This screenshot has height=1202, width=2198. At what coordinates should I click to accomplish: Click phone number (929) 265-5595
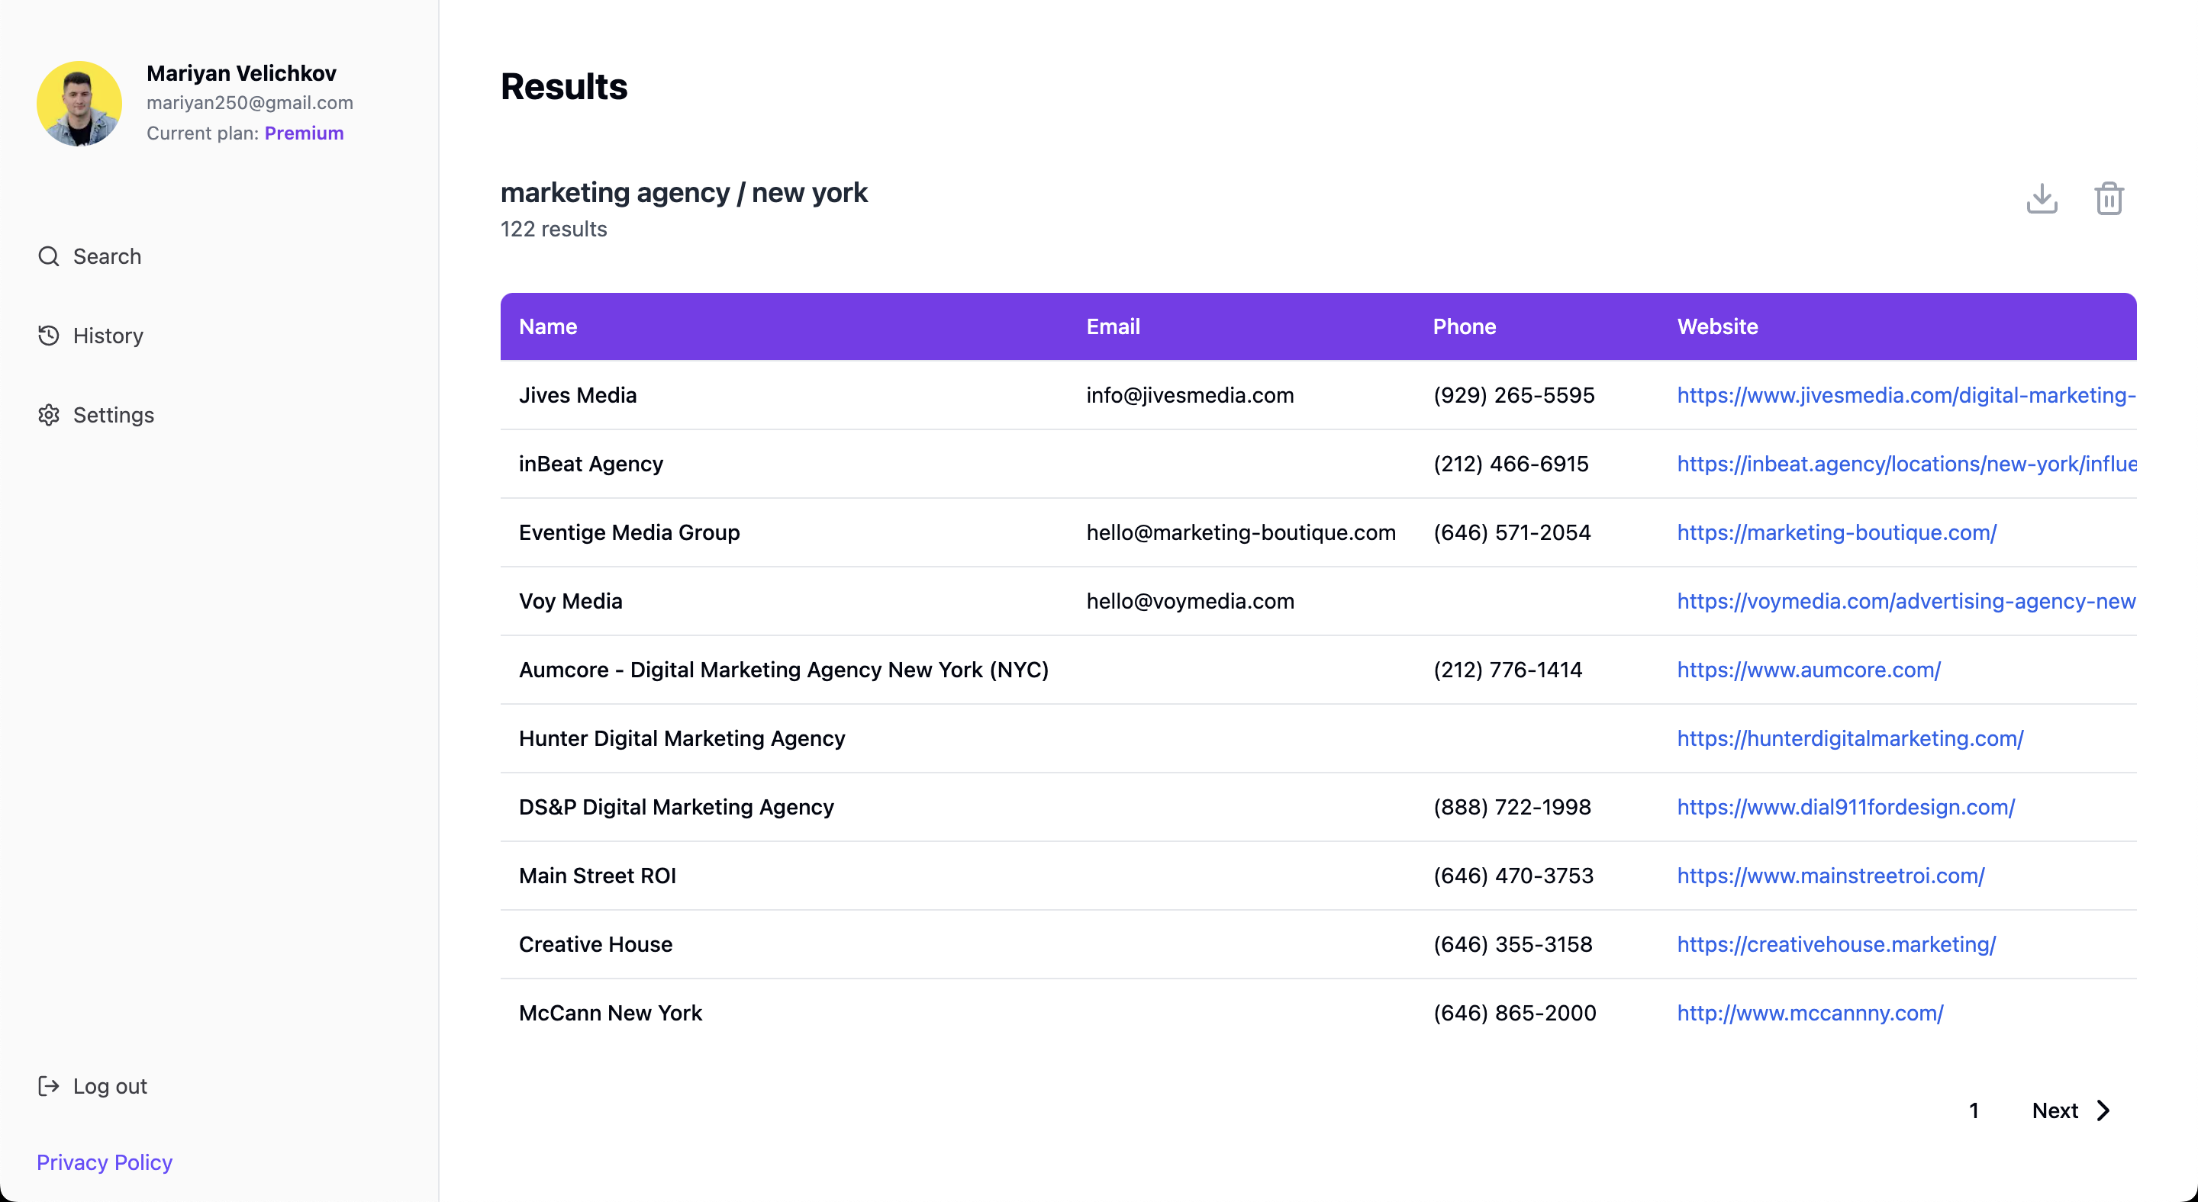1513,396
